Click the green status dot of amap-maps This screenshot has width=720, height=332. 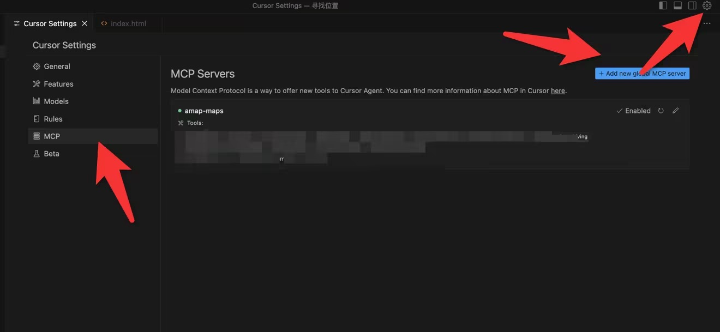pyautogui.click(x=179, y=111)
